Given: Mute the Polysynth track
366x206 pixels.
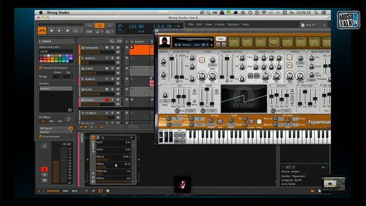Looking at the screenshot, I should [118, 47].
